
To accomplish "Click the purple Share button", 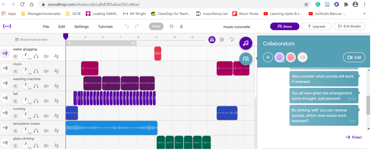I will pos(284,27).
